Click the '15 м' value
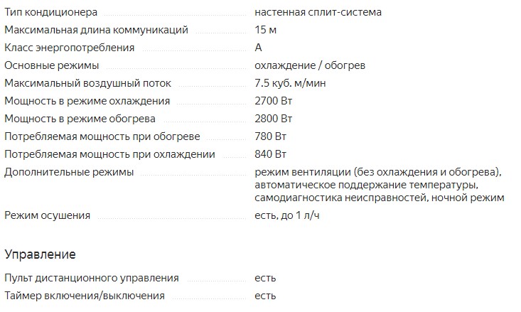 tap(266, 30)
